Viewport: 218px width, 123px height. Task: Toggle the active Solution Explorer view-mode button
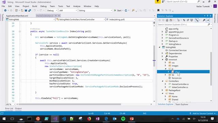197,20
